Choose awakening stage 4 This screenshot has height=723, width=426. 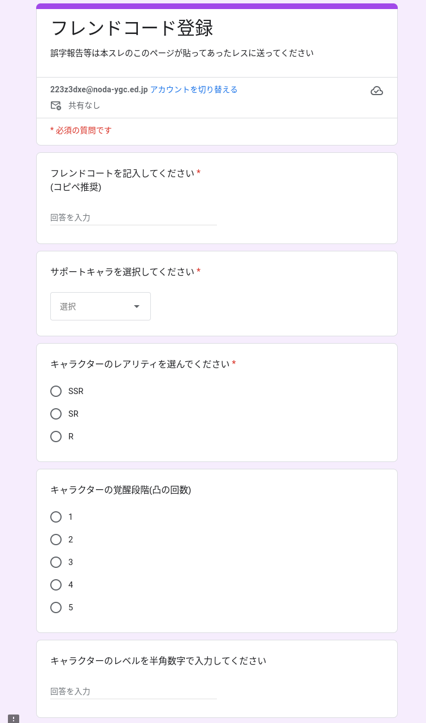(x=56, y=585)
